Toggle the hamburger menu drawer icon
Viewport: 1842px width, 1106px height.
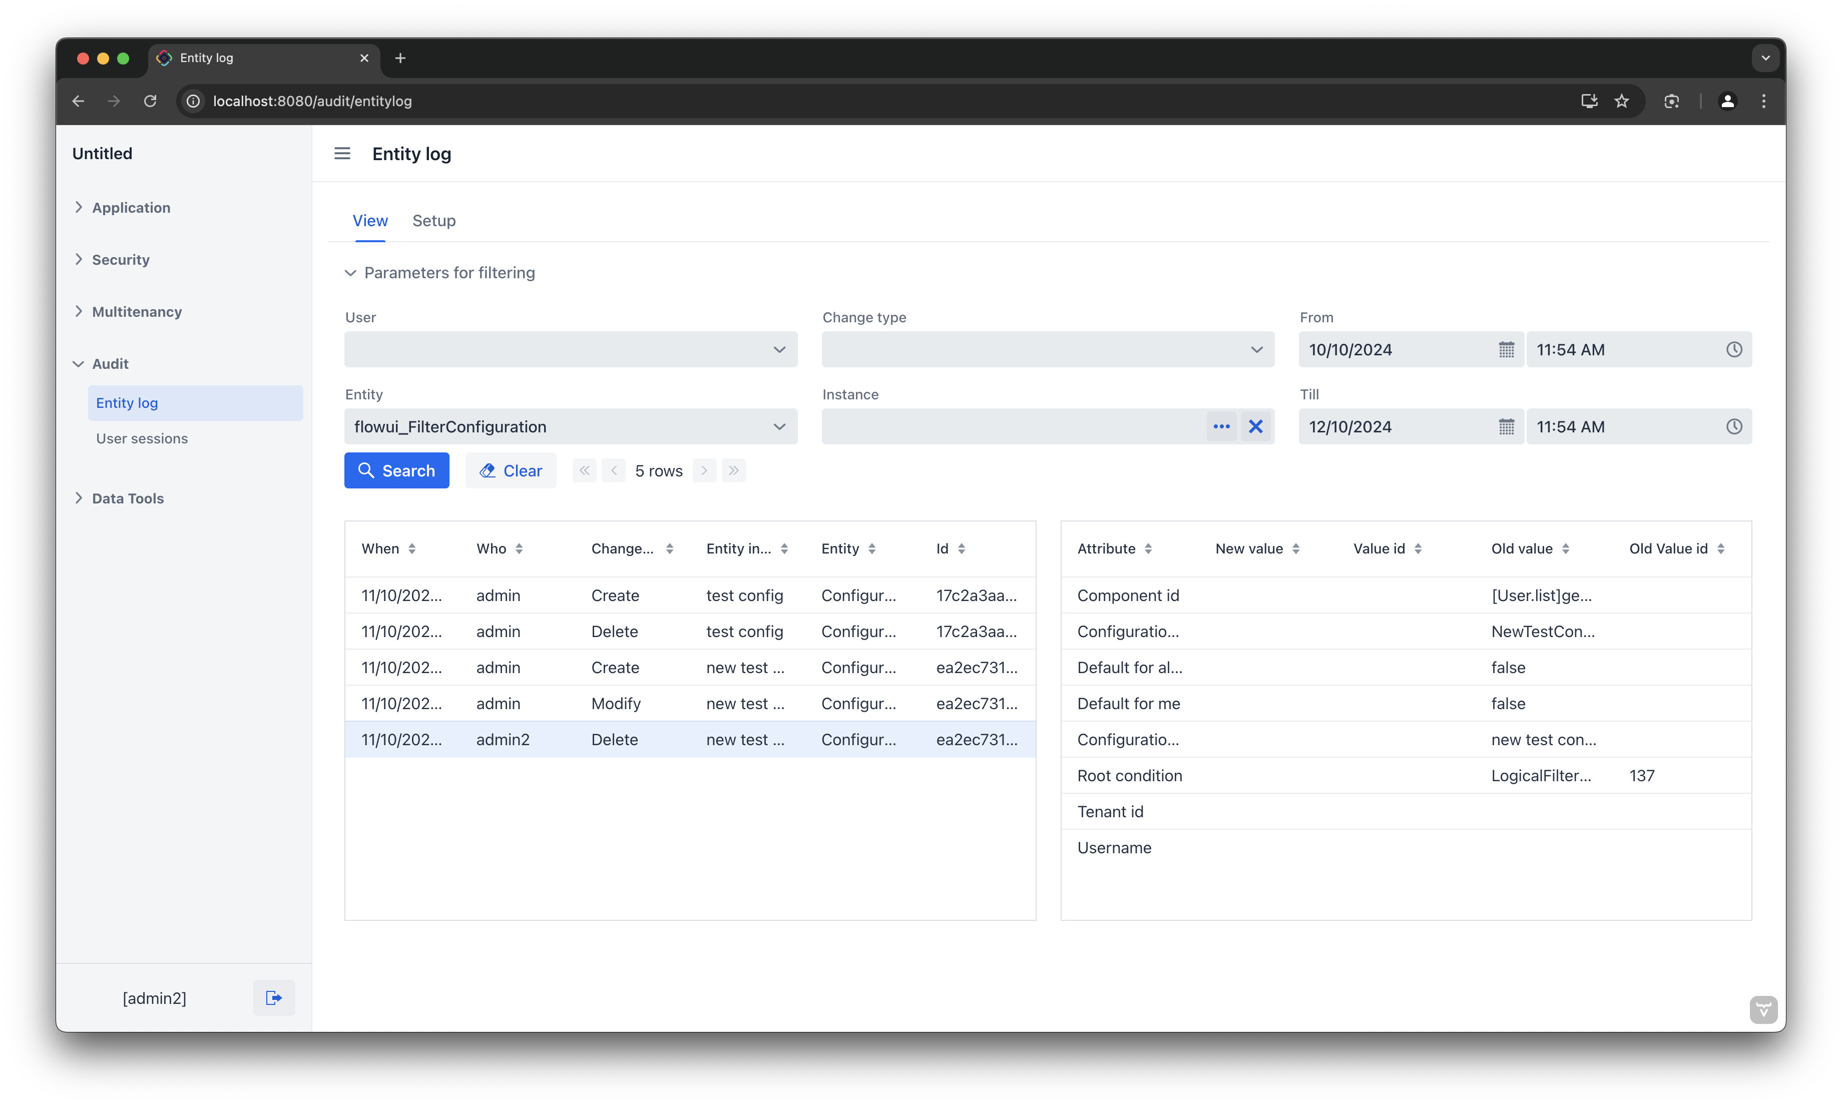point(342,154)
